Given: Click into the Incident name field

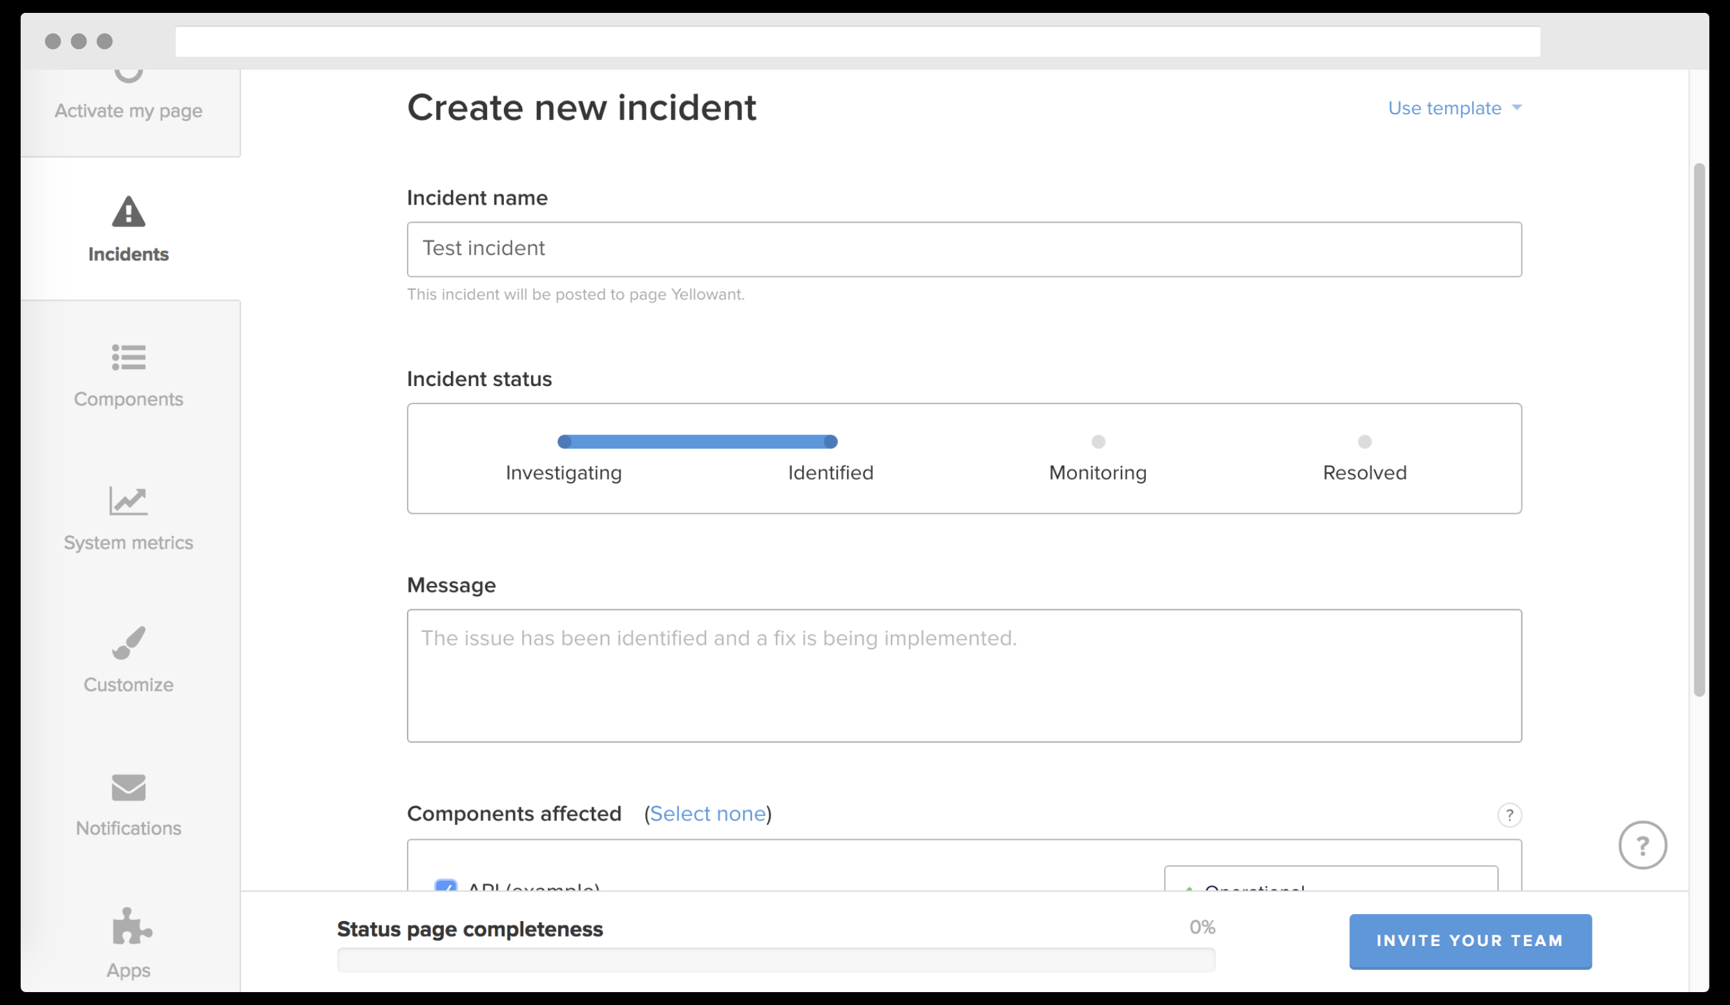Looking at the screenshot, I should (x=963, y=249).
